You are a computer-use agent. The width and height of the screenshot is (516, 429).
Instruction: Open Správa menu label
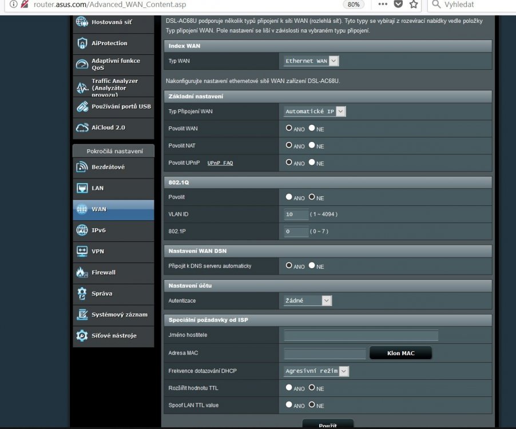(102, 293)
